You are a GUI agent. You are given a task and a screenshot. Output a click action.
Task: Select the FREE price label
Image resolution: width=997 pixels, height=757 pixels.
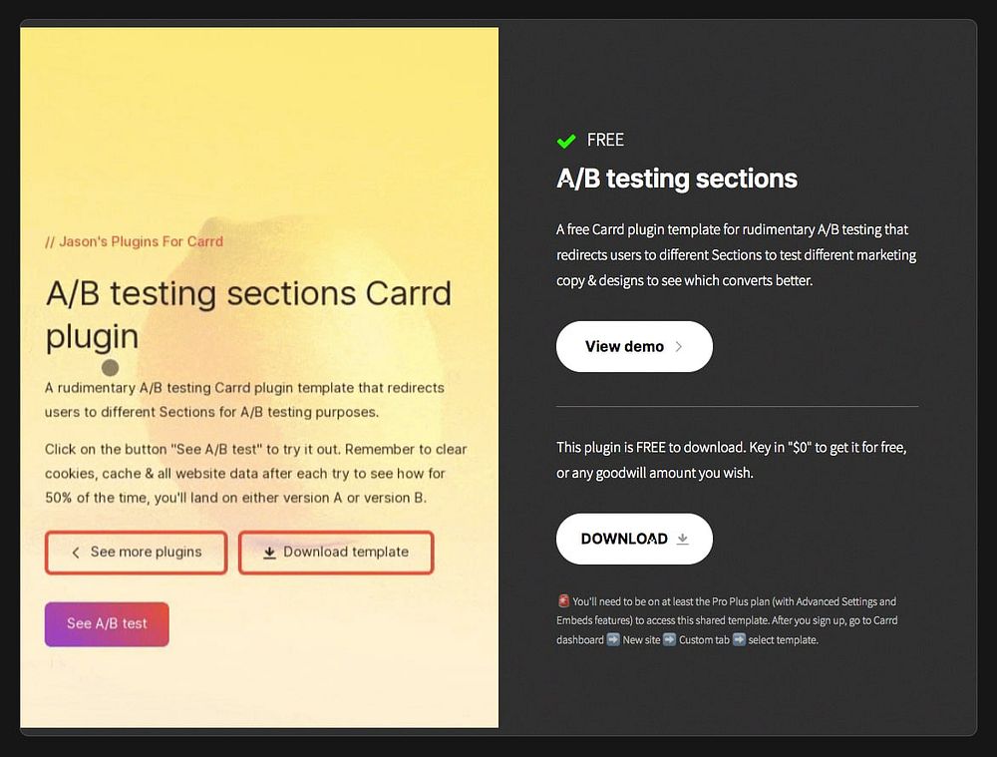605,141
